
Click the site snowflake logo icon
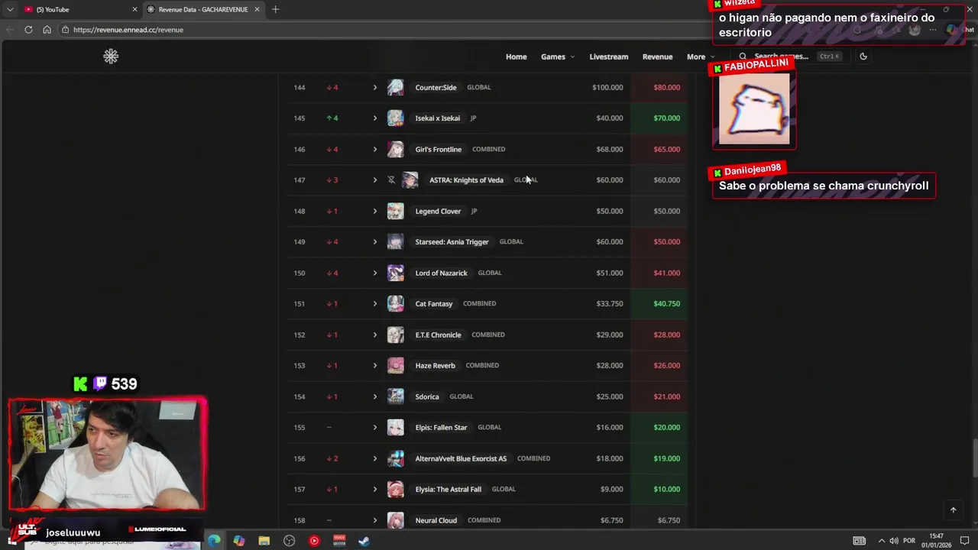click(111, 56)
